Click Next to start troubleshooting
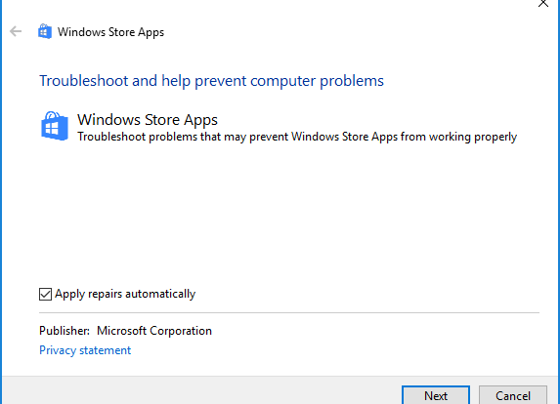The height and width of the screenshot is (404, 560). 436,394
